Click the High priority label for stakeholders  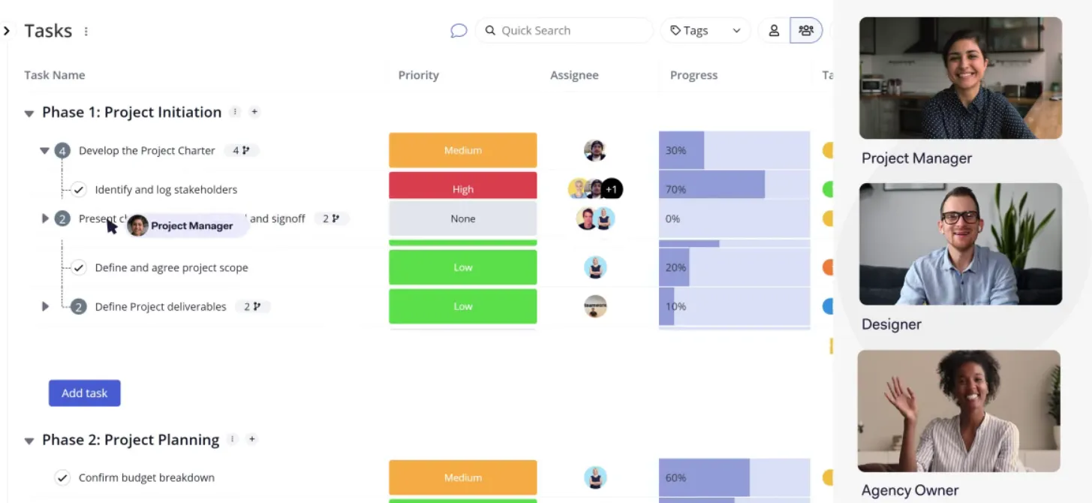pyautogui.click(x=462, y=189)
